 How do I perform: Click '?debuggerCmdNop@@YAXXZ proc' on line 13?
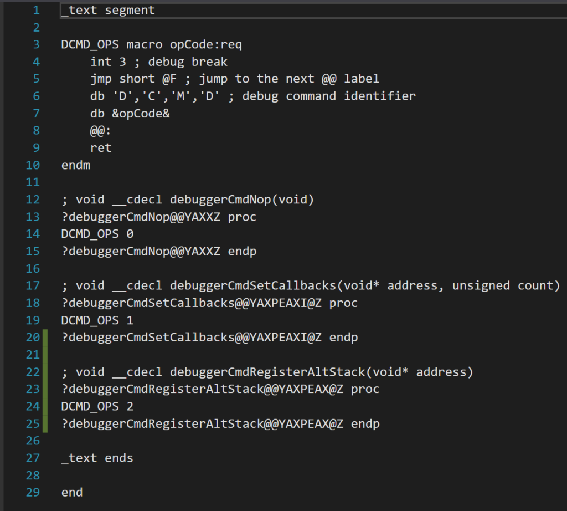tap(158, 217)
